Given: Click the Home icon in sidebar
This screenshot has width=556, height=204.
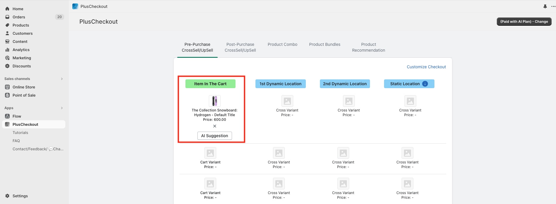Looking at the screenshot, I should (x=7, y=9).
